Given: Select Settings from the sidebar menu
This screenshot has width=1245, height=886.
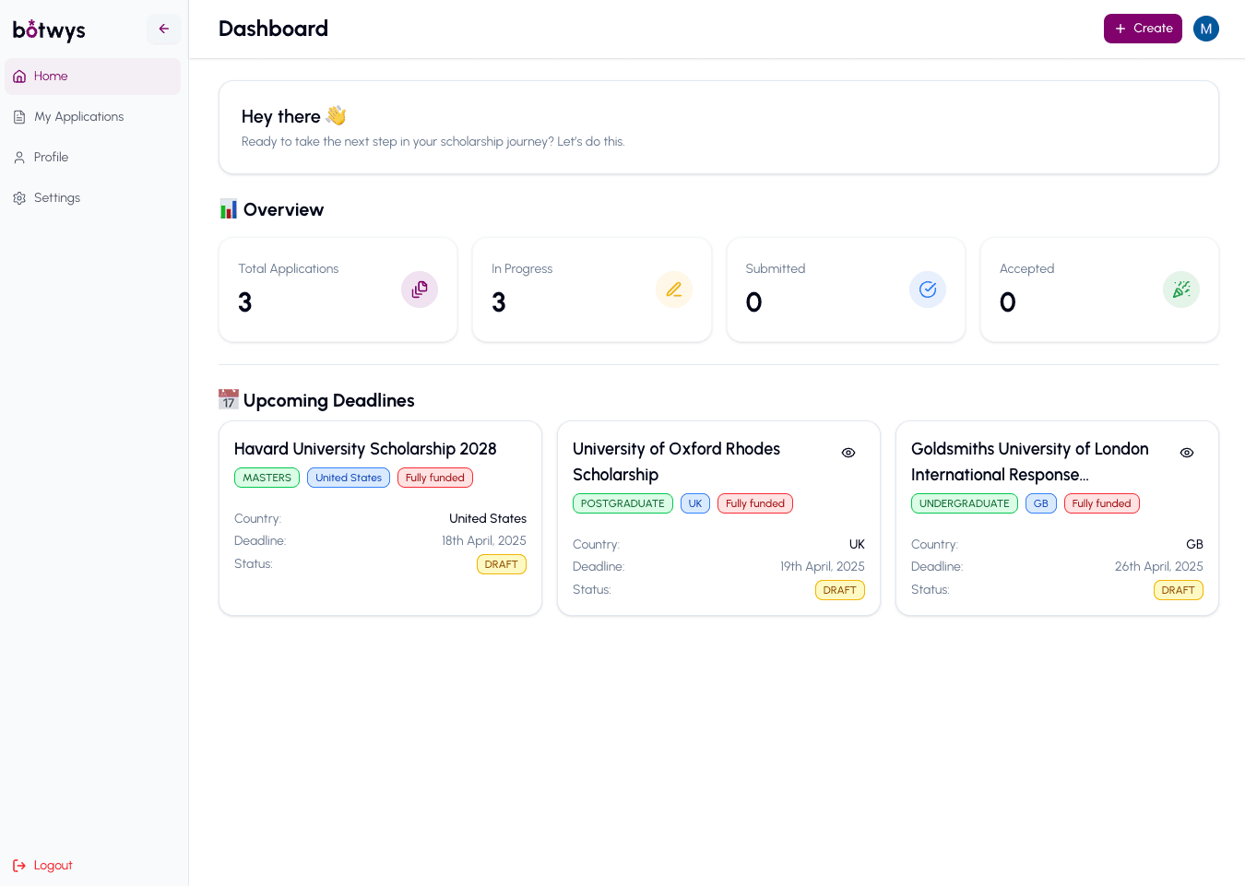Looking at the screenshot, I should [57, 197].
